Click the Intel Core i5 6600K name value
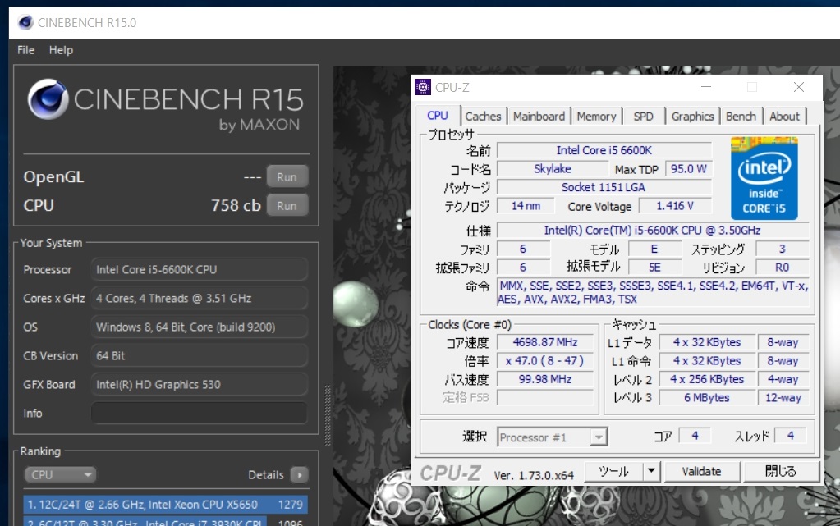The width and height of the screenshot is (840, 526). click(604, 150)
